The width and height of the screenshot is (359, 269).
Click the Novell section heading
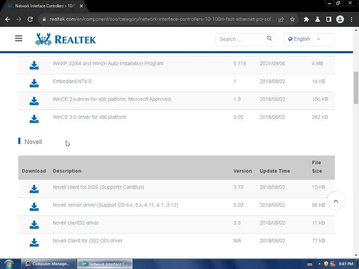(x=33, y=142)
